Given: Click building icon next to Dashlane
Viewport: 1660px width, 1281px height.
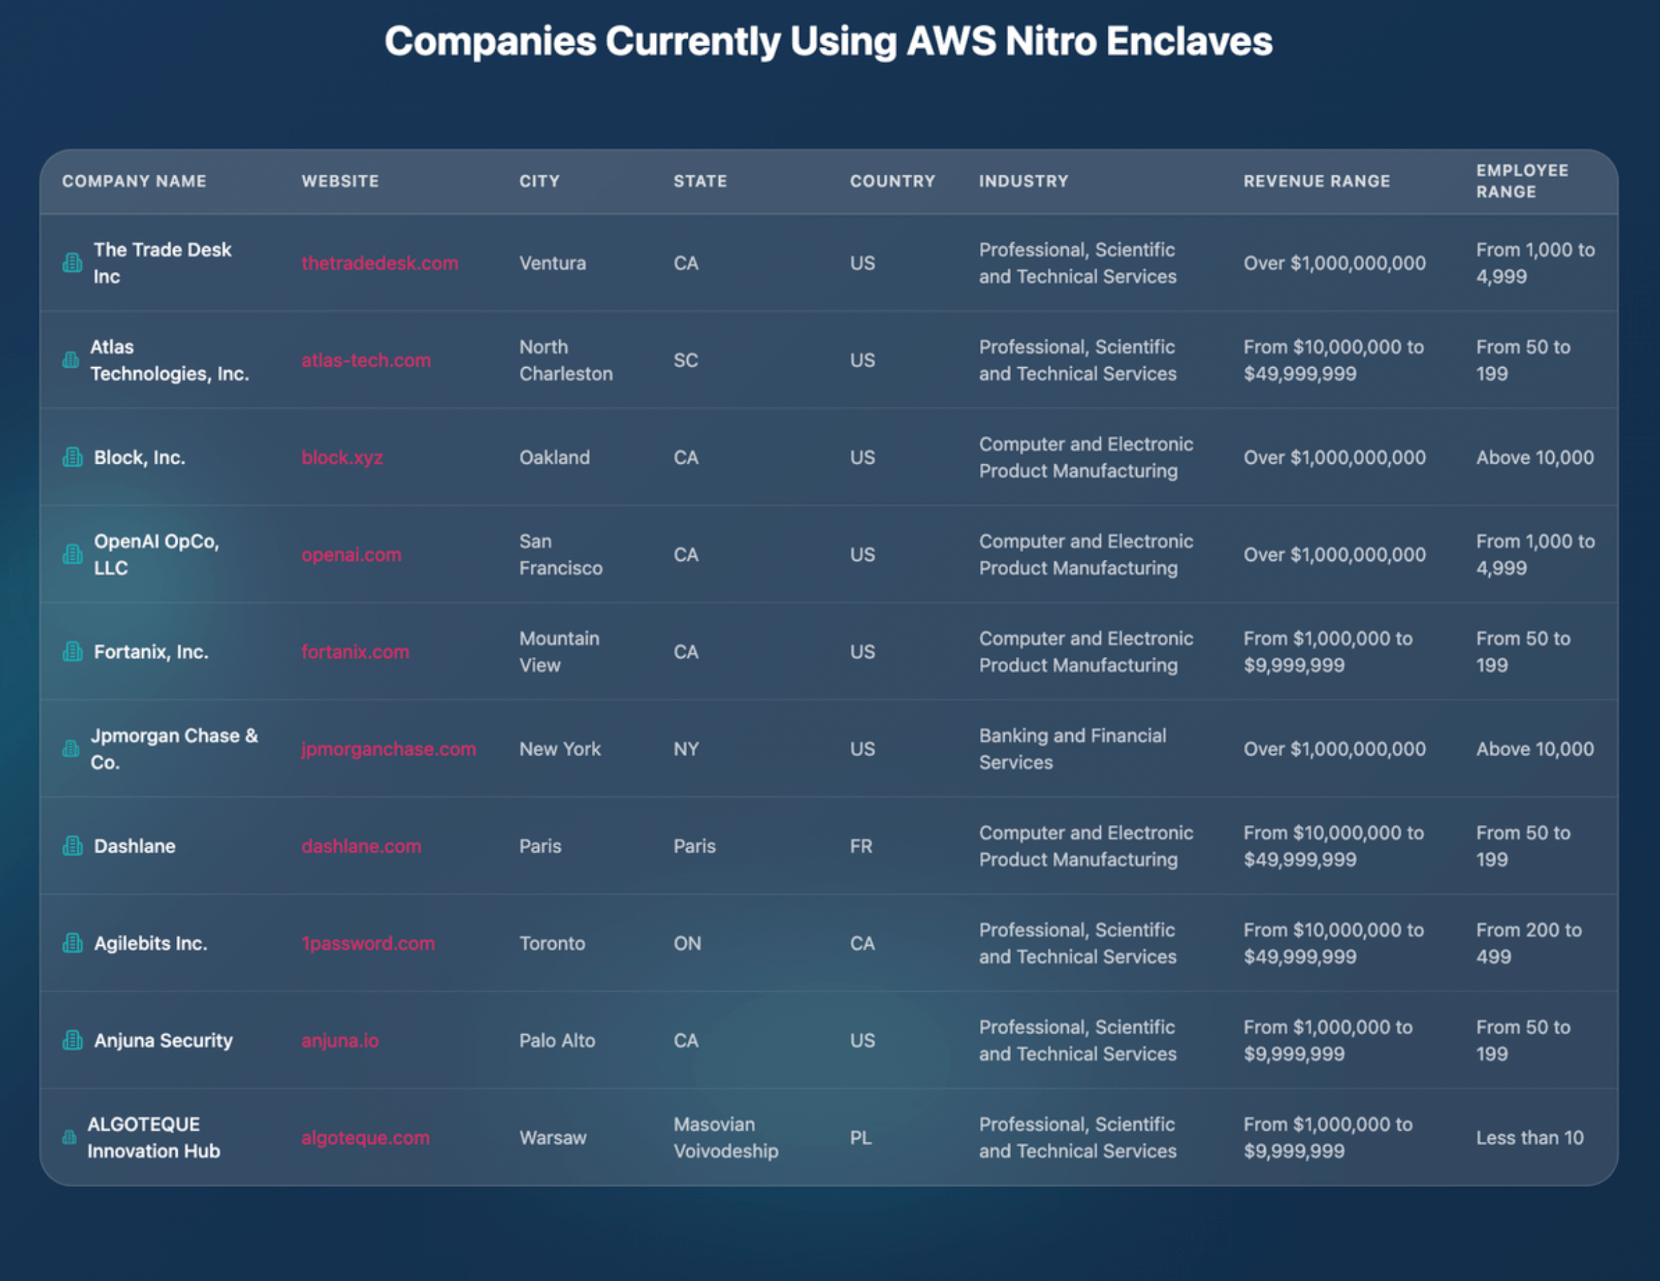Looking at the screenshot, I should [72, 846].
